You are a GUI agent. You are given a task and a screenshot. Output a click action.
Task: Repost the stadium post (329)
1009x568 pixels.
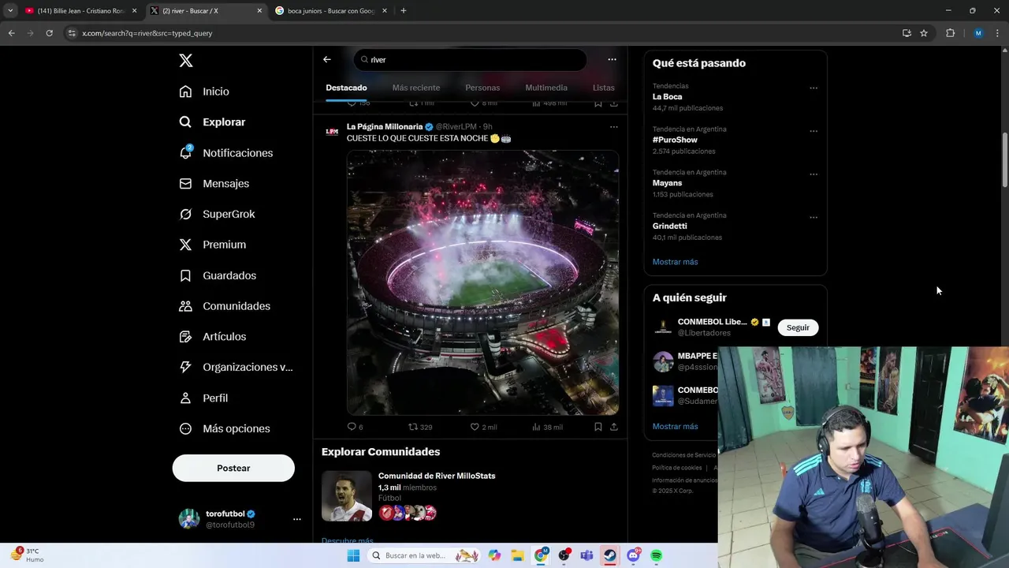click(x=420, y=427)
